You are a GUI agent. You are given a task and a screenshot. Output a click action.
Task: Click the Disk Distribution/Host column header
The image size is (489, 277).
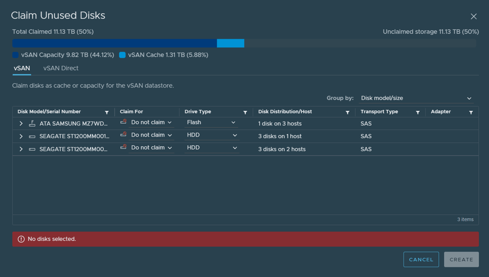pos(285,112)
